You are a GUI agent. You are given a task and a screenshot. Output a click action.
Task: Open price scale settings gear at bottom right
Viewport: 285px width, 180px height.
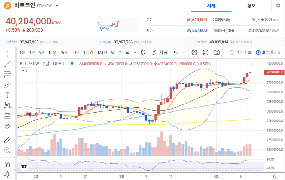pos(275,176)
